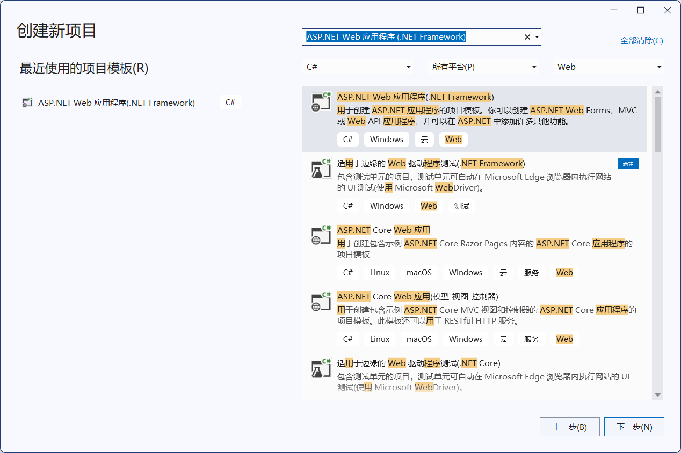
Task: Close the 创建新项目 dialog
Action: click(667, 10)
